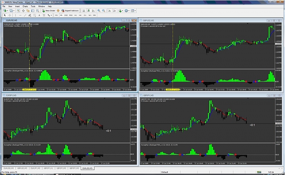Viewport: 285px width, 175px height.
Task: Expand the Profiles dropdown arrow
Action: [x=14, y=11]
